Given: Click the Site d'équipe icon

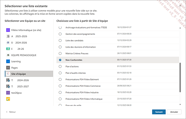Looking at the screenshot, I should (x=8, y=74).
